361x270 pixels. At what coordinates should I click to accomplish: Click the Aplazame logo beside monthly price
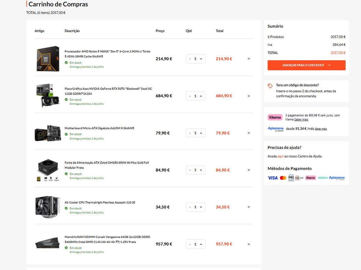tap(276, 129)
